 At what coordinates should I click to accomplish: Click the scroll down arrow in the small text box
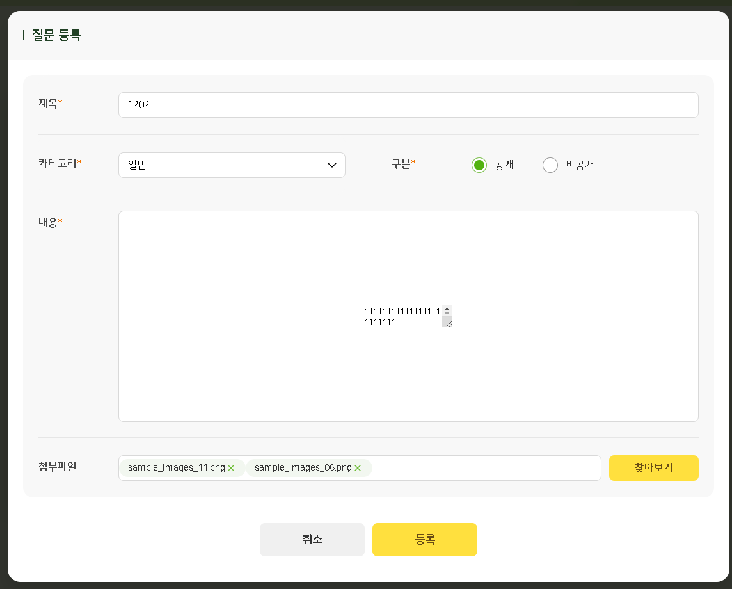[447, 314]
